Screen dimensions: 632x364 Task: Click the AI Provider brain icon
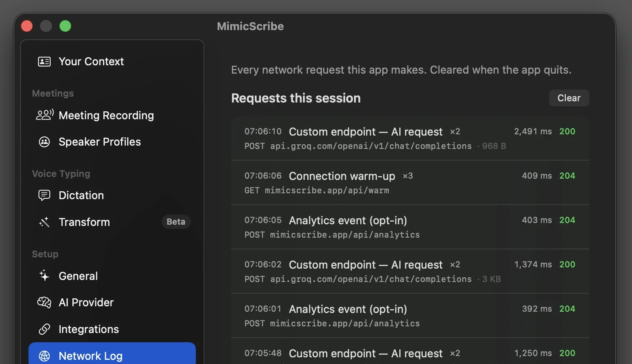point(44,302)
